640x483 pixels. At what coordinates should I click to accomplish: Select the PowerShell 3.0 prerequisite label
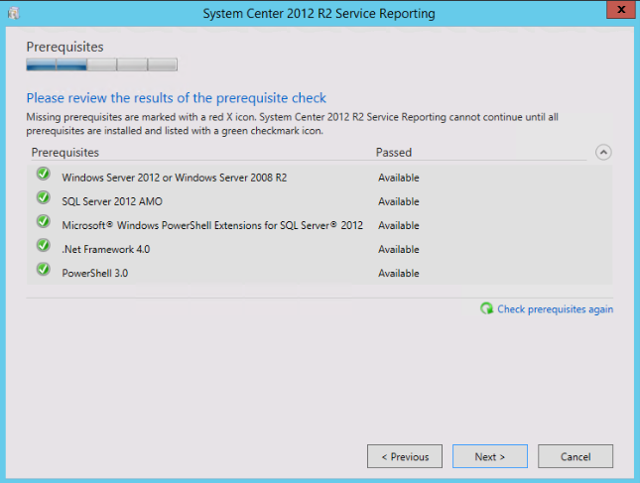click(x=94, y=274)
